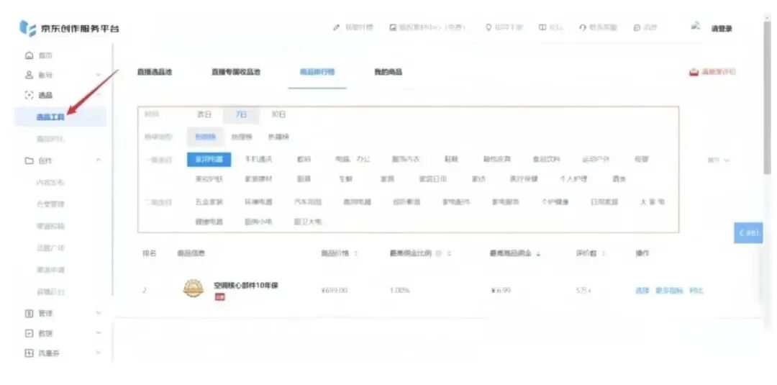The height and width of the screenshot is (385, 777).
Task: Click the JD creator platform logo
Action: 69,29
